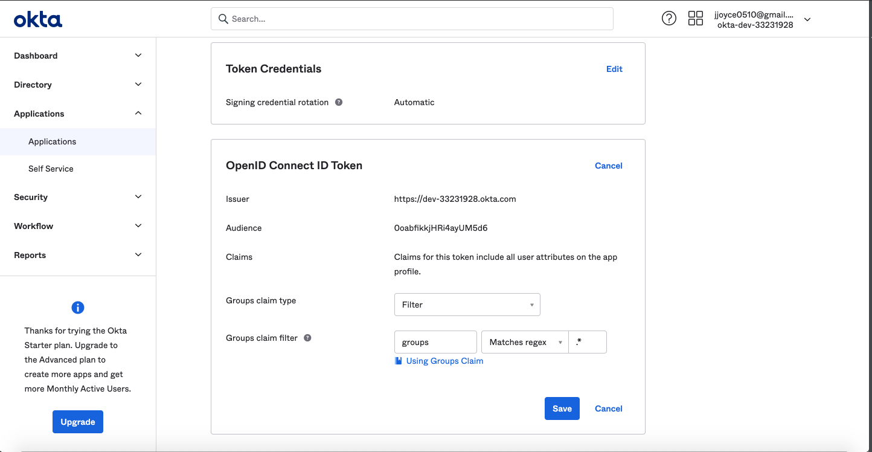Click help icon beside Groups claim filter
Viewport: 872px width, 452px height.
[307, 338]
